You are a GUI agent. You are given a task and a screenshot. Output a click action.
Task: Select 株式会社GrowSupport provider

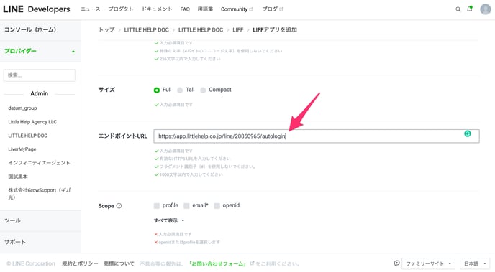click(x=40, y=194)
